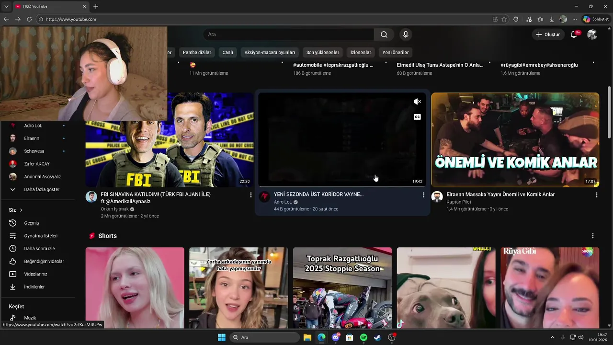
Task: Toggle captions CC on preview video
Action: point(417,117)
